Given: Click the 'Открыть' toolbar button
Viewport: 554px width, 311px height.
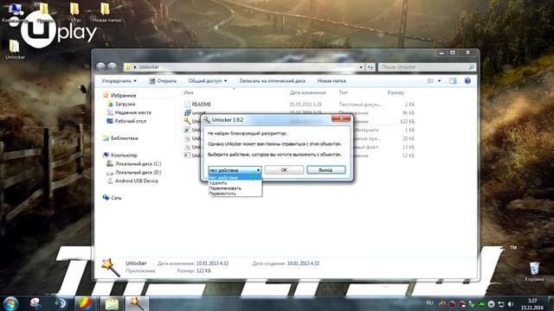Looking at the screenshot, I should 163,81.
